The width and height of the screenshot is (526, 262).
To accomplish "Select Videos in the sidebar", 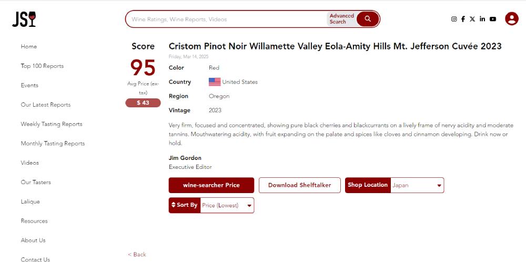I will click(x=30, y=163).
